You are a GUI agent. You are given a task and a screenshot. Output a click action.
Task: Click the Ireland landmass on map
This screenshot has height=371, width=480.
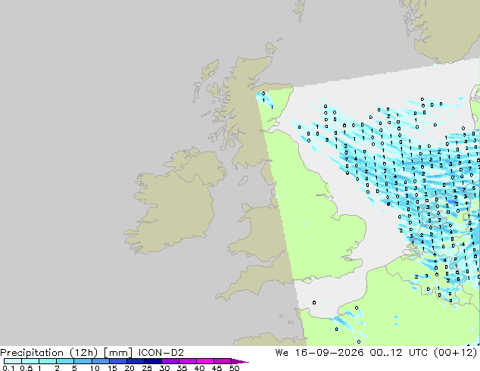[174, 199]
